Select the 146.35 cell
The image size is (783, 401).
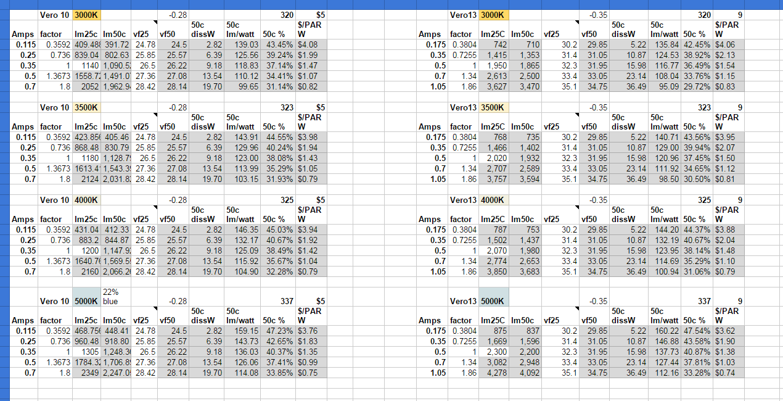pyautogui.click(x=242, y=229)
